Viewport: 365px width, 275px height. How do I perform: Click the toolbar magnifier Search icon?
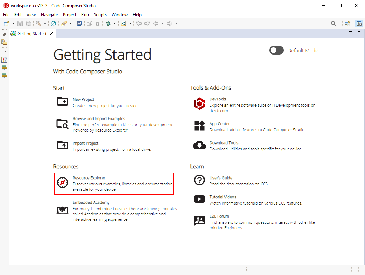[334, 23]
